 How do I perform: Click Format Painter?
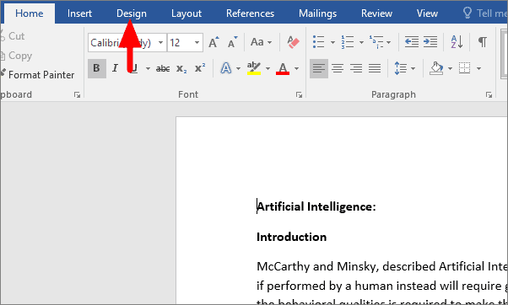[x=38, y=75]
